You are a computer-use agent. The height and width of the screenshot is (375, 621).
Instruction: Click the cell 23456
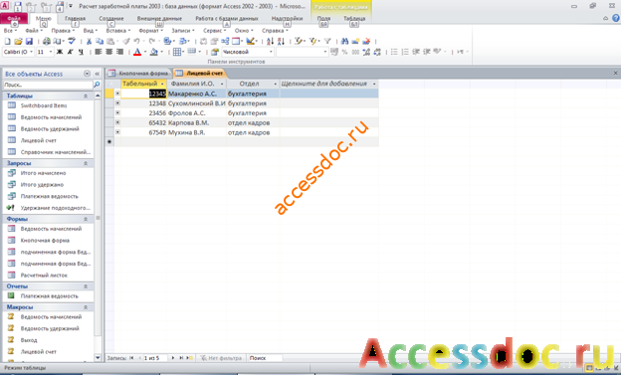point(143,112)
